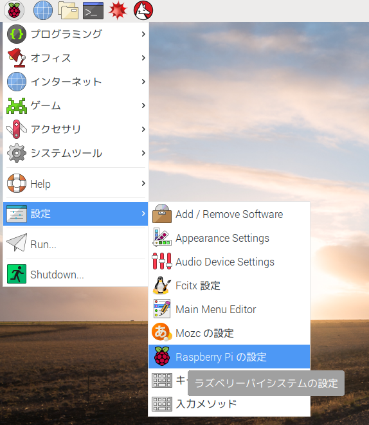Click the Help lifebuoy icon
The height and width of the screenshot is (425, 369).
(17, 183)
